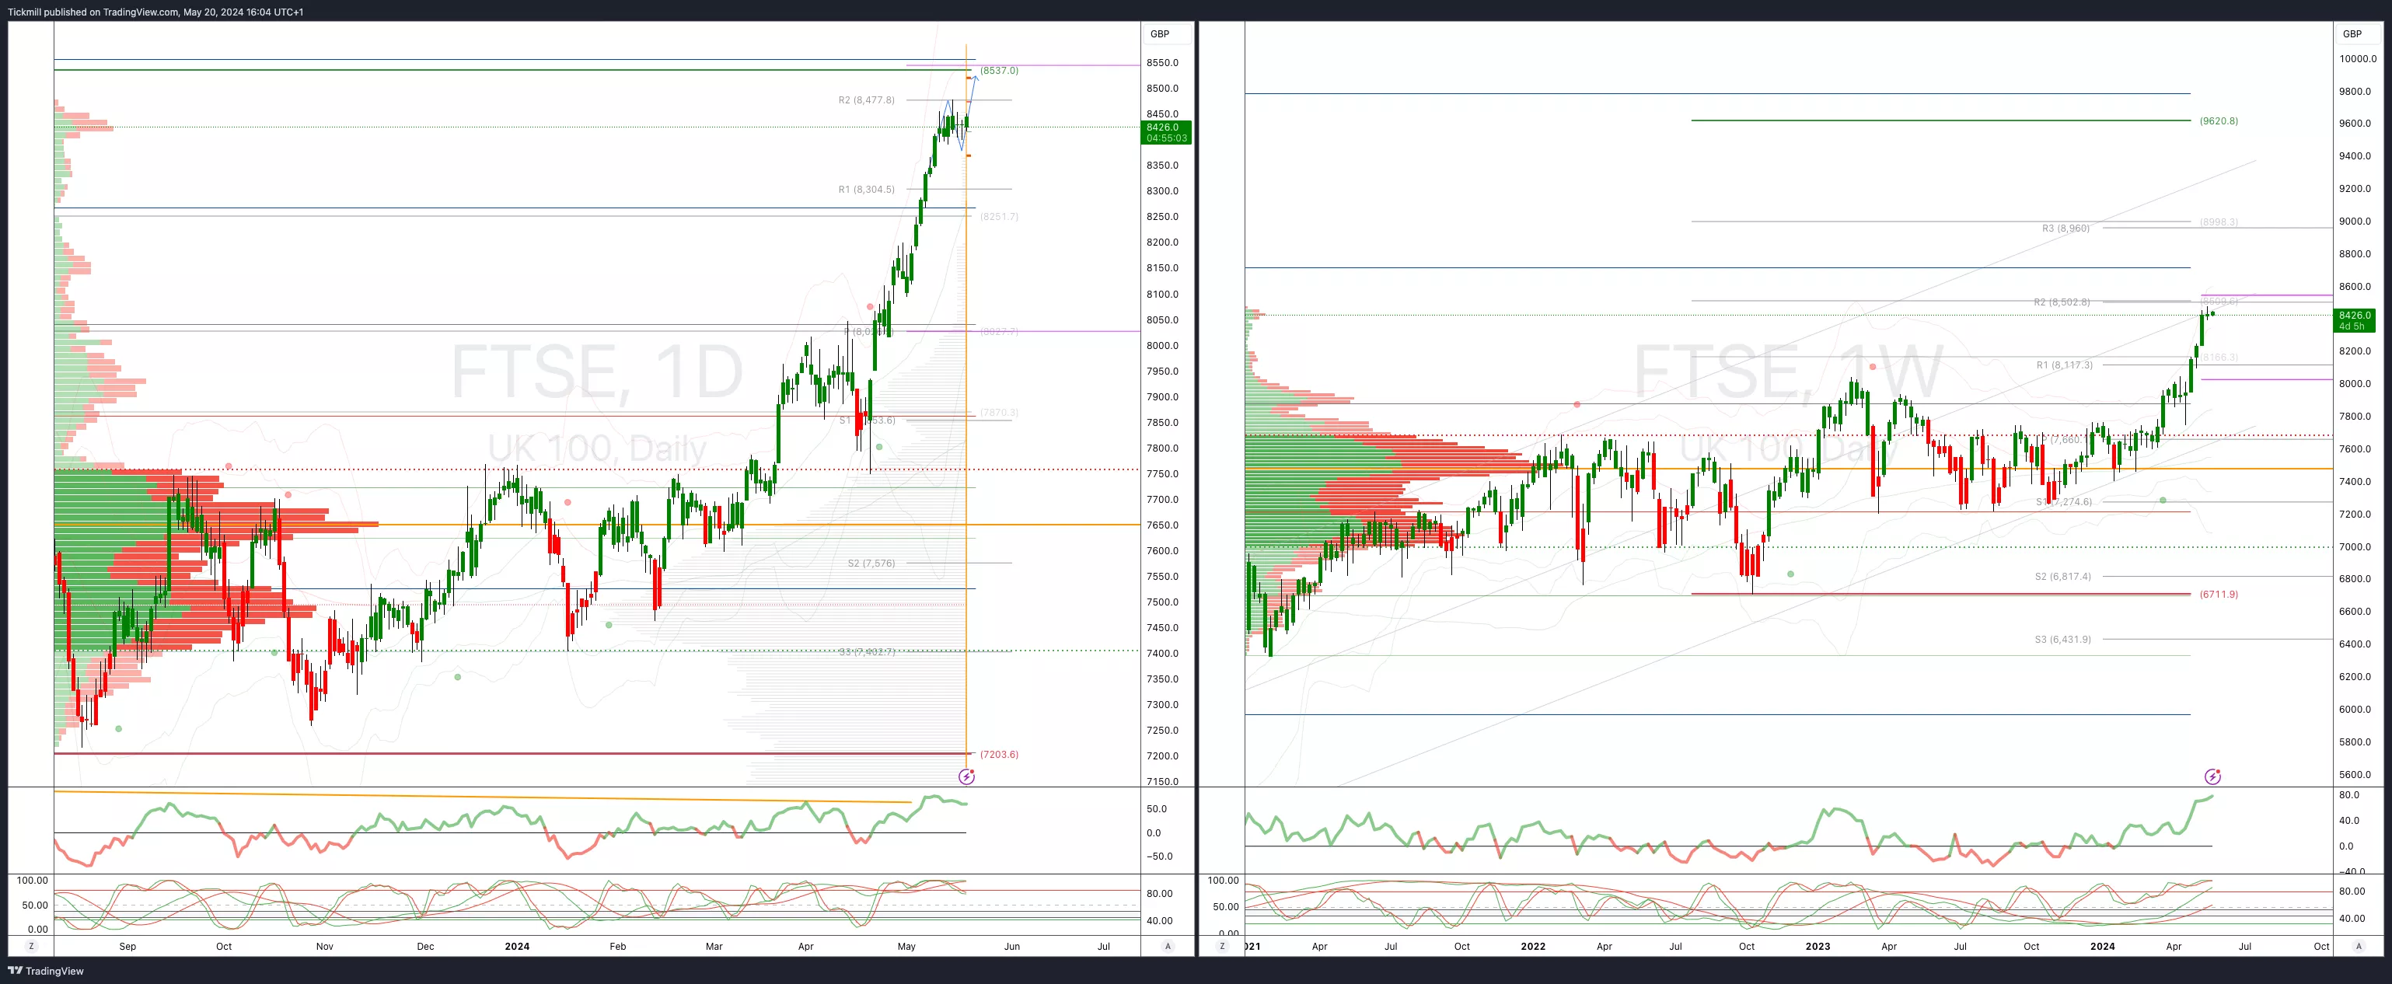Click 7150.0 on daily price scale
Image resolution: width=2392 pixels, height=984 pixels.
[x=1161, y=782]
